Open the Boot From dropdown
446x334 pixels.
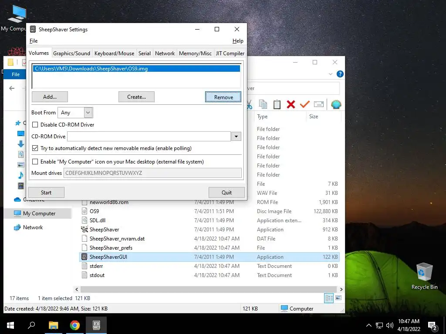point(88,113)
